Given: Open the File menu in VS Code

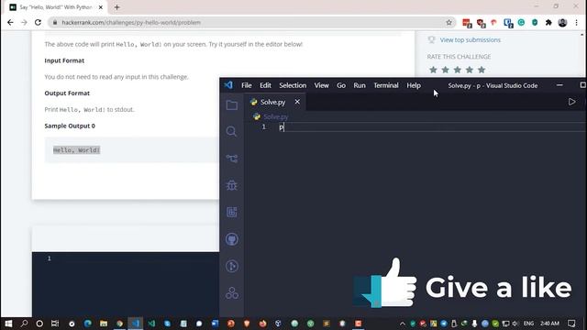Looking at the screenshot, I should click(247, 85).
